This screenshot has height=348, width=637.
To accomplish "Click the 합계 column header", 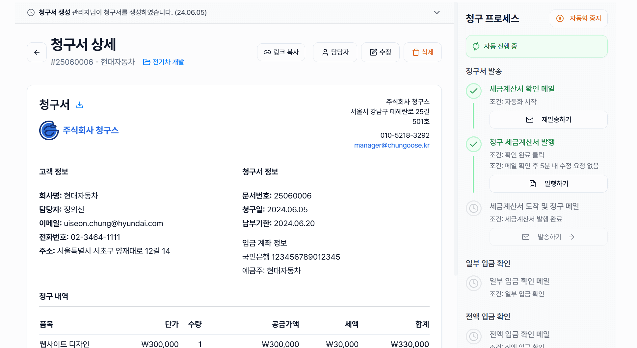I will pos(422,324).
